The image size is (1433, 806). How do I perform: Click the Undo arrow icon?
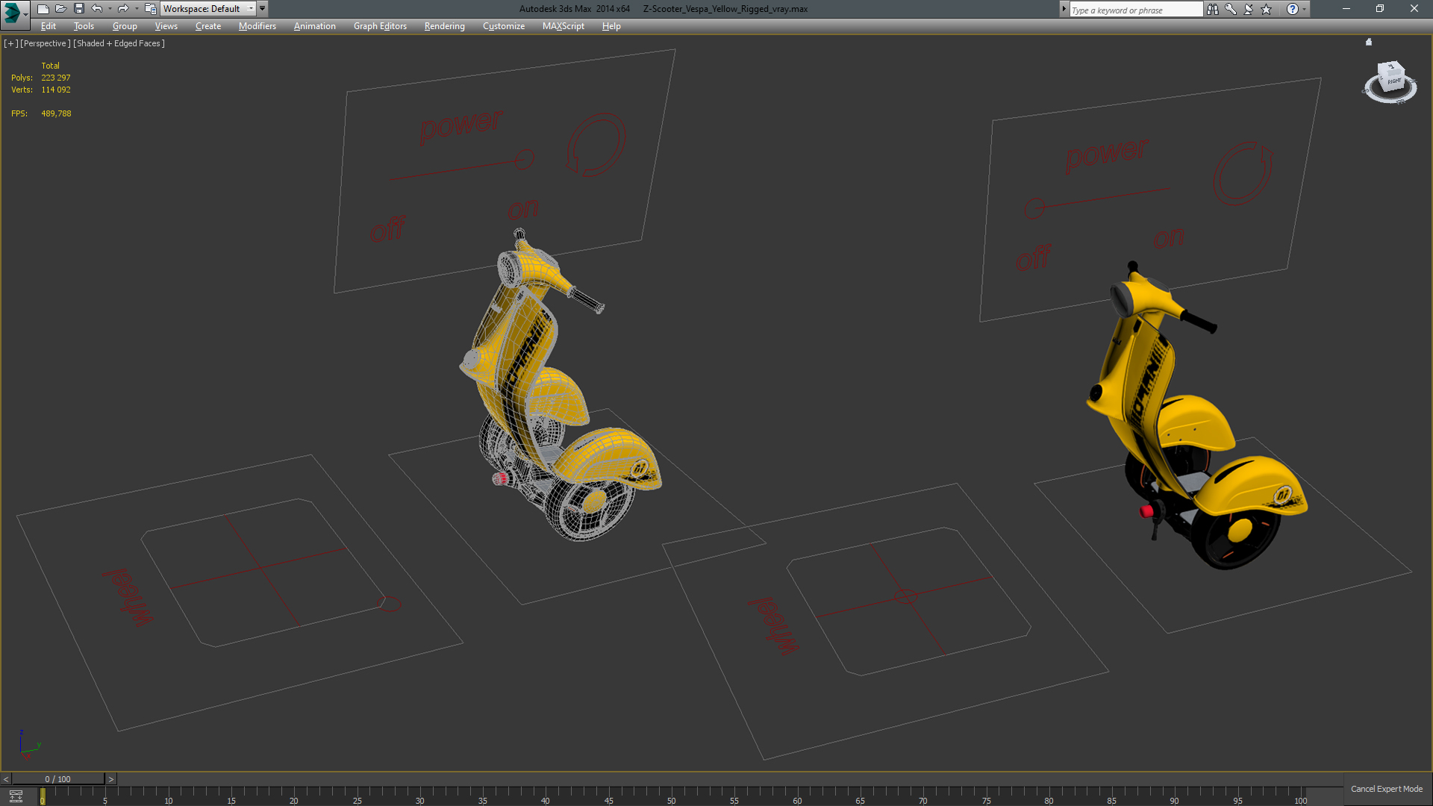coord(97,9)
